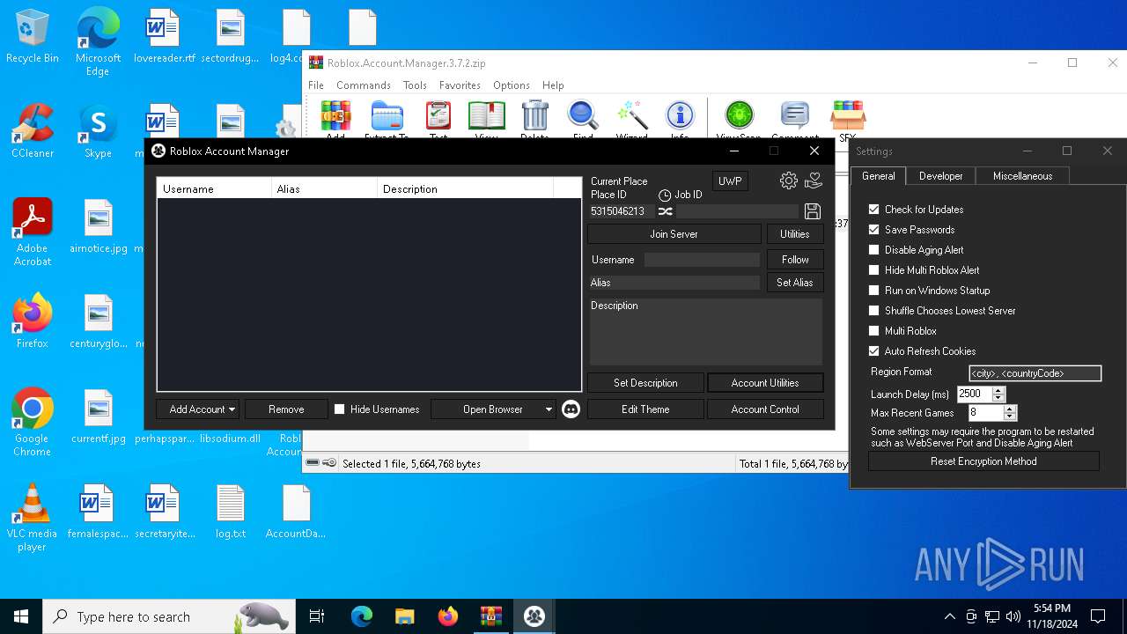
Task: Click Join Server button
Action: 674,234
